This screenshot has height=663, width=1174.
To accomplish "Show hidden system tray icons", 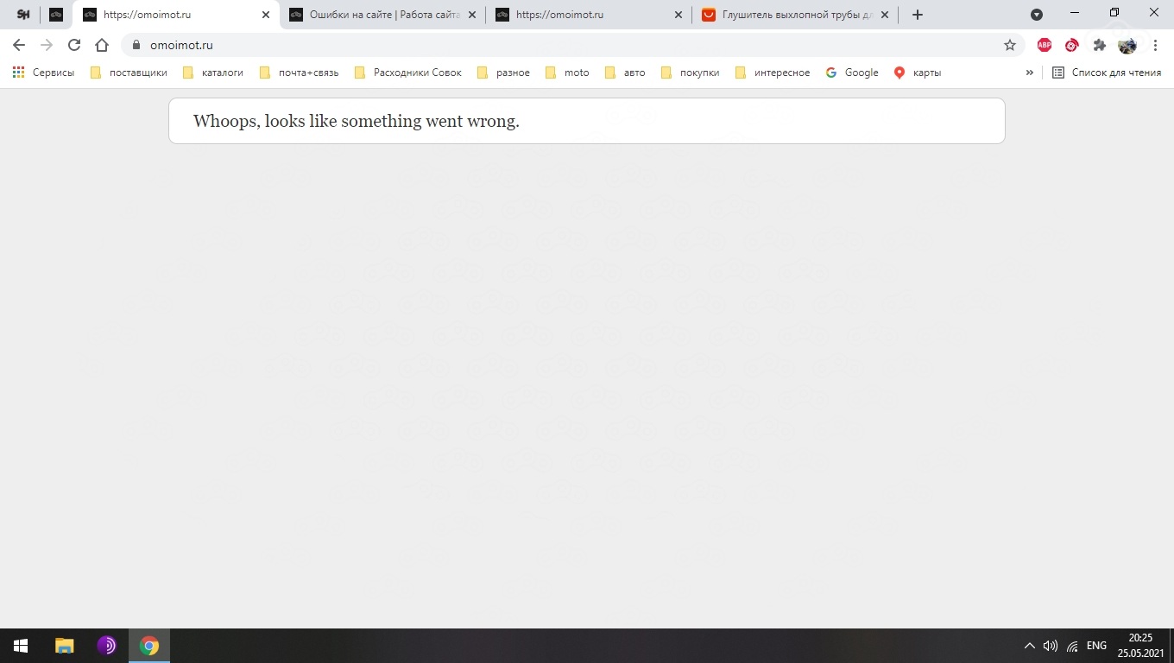I will pos(1029,646).
